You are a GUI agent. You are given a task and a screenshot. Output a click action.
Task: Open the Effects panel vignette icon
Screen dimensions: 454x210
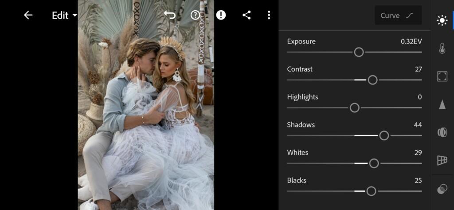[442, 76]
